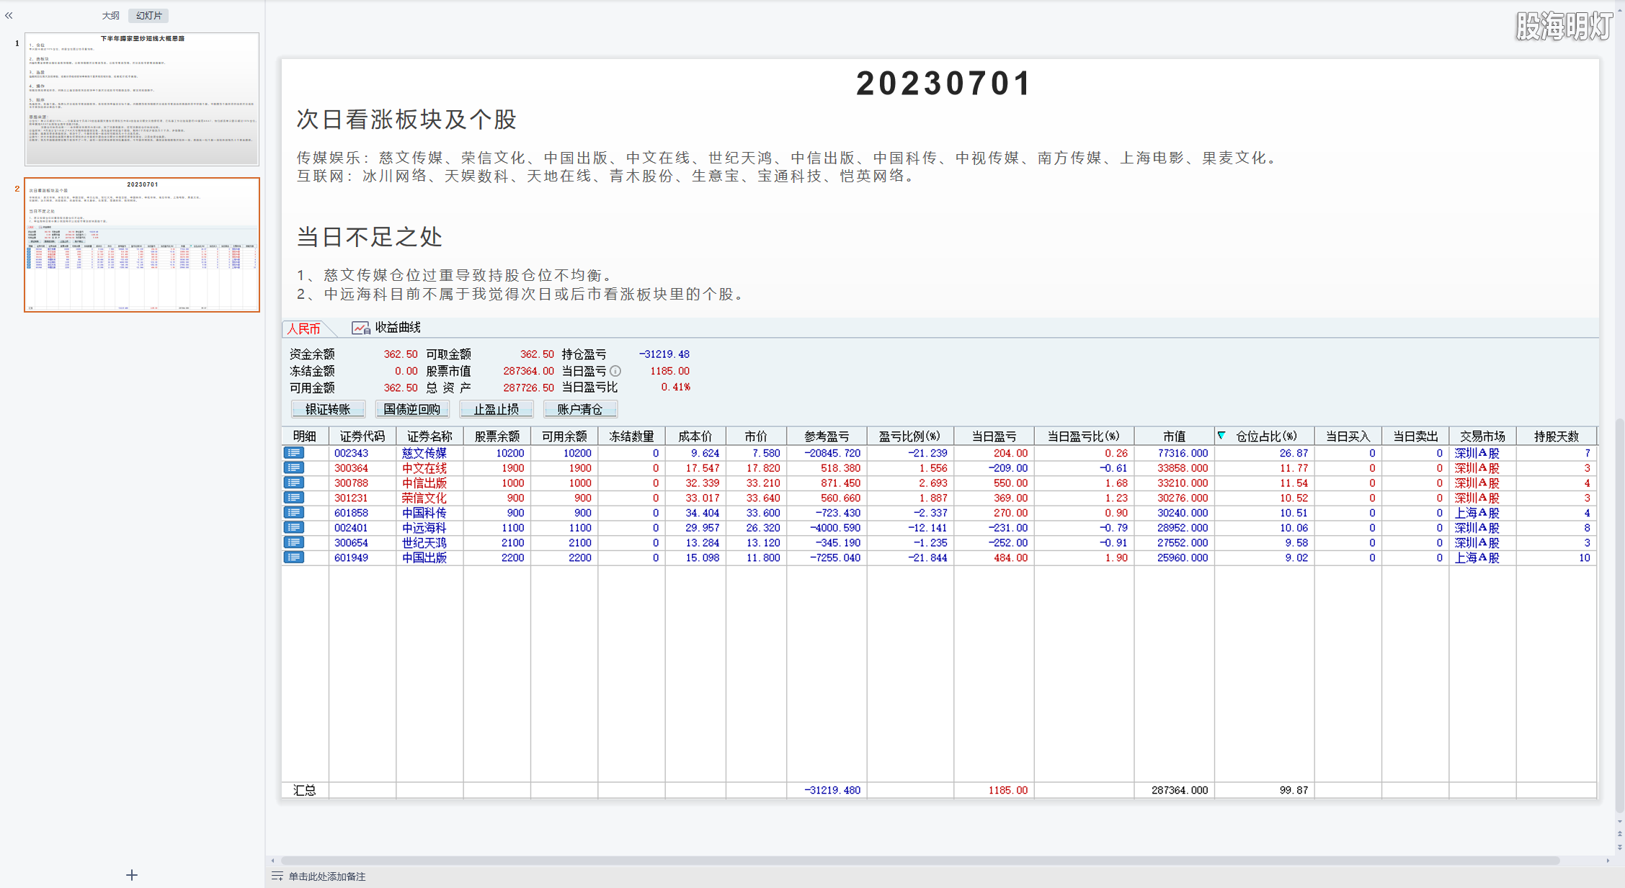Click the slide title 20230701
Image resolution: width=1625 pixels, height=888 pixels.
(x=943, y=84)
